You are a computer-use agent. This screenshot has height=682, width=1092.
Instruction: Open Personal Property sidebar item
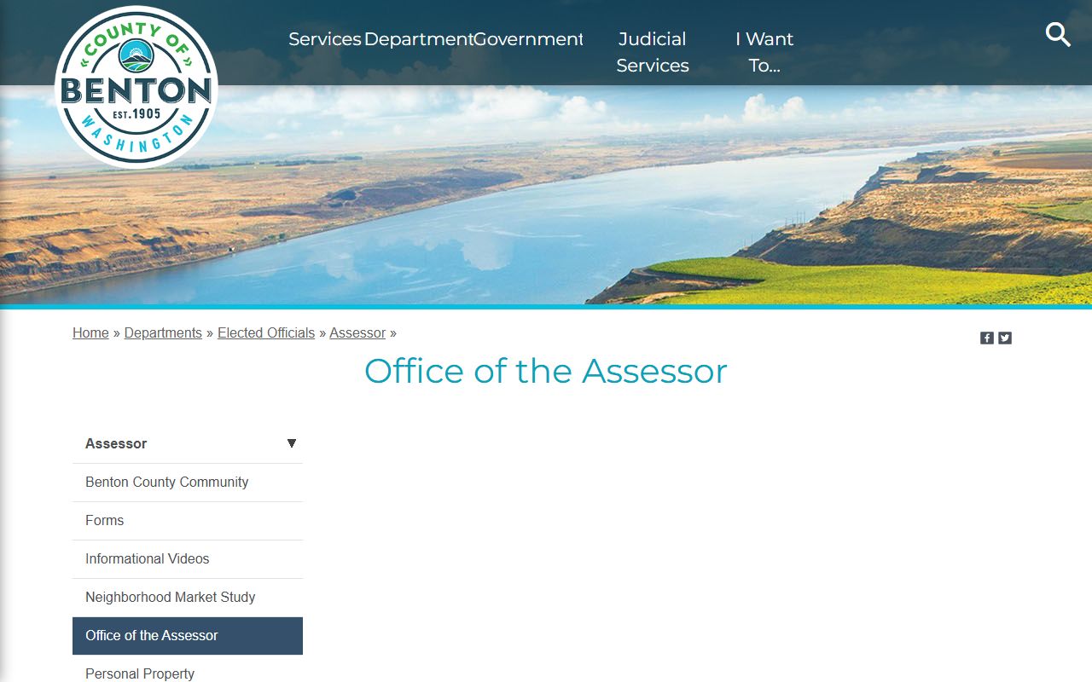pyautogui.click(x=188, y=669)
